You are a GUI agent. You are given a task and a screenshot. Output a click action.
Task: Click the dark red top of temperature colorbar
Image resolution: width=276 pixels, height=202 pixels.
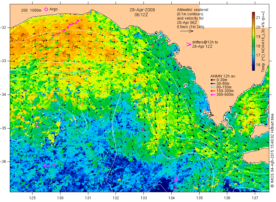pyautogui.click(x=253, y=13)
